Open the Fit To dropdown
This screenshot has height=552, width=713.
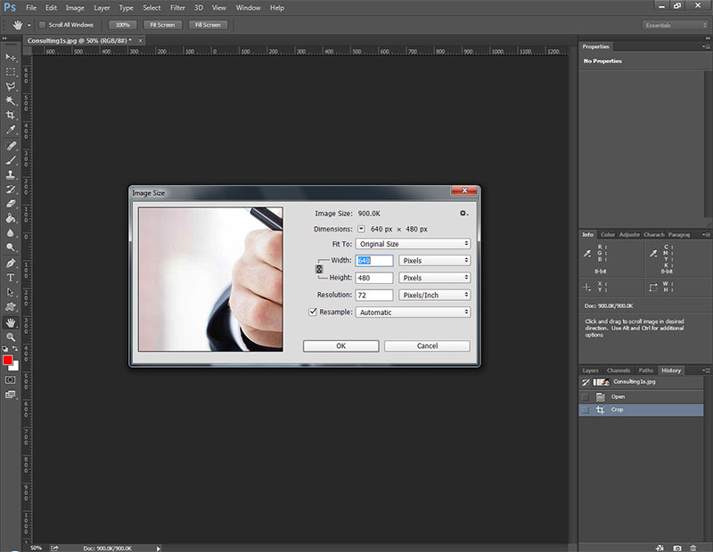[x=413, y=244]
